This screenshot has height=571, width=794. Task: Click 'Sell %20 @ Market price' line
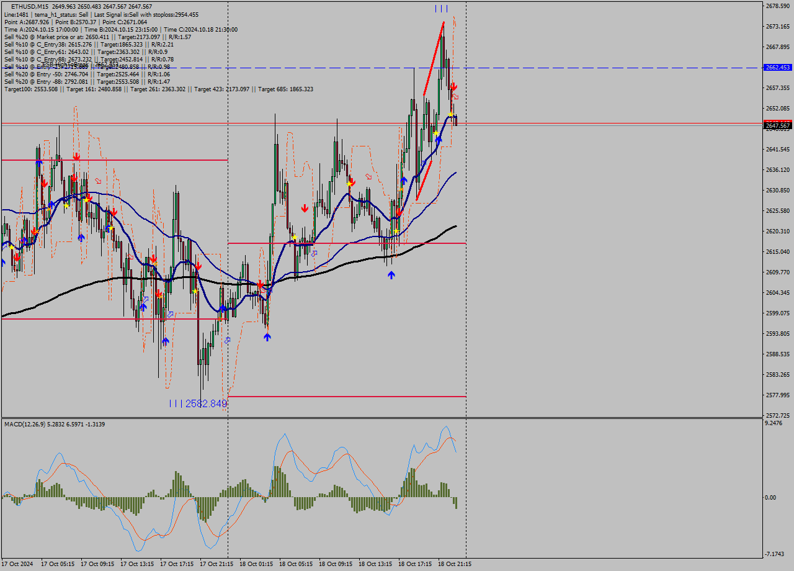tap(97, 37)
